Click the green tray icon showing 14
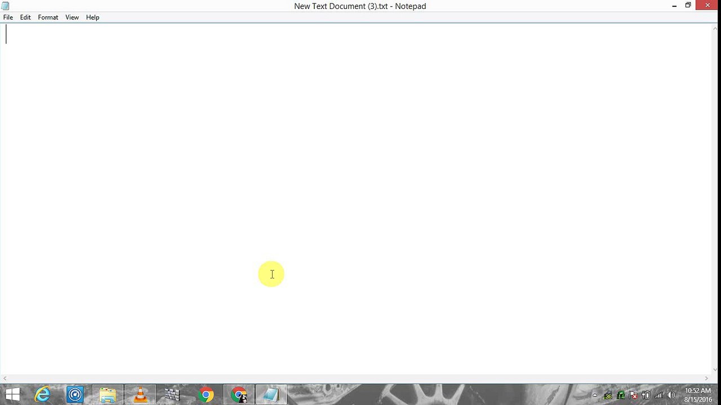 click(621, 395)
